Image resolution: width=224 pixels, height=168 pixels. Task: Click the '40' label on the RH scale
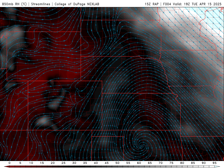[x=96, y=163]
